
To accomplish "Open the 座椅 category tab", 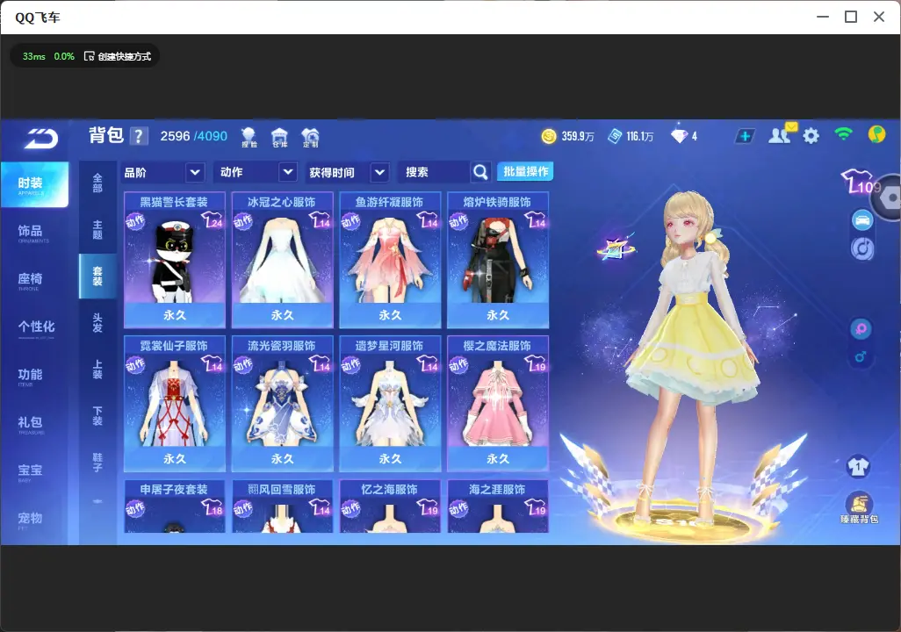I will 33,280.
